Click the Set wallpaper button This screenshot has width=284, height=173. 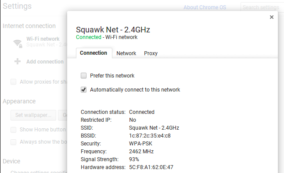pos(33,115)
